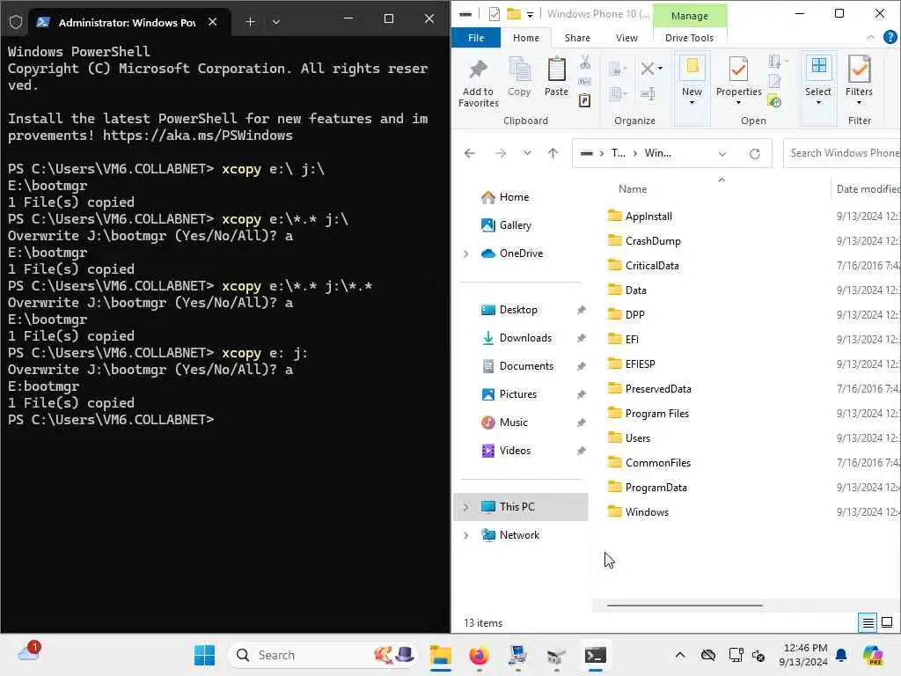901x676 pixels.
Task: Expand OneDrive in navigation pane
Action: [466, 253]
